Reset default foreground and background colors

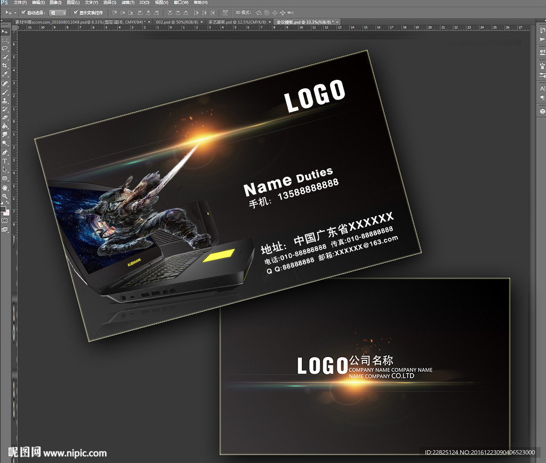point(2,203)
